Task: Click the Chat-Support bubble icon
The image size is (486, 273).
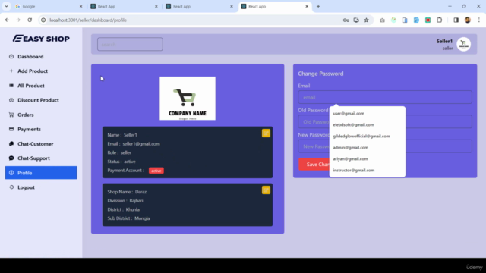Action: (x=11, y=158)
